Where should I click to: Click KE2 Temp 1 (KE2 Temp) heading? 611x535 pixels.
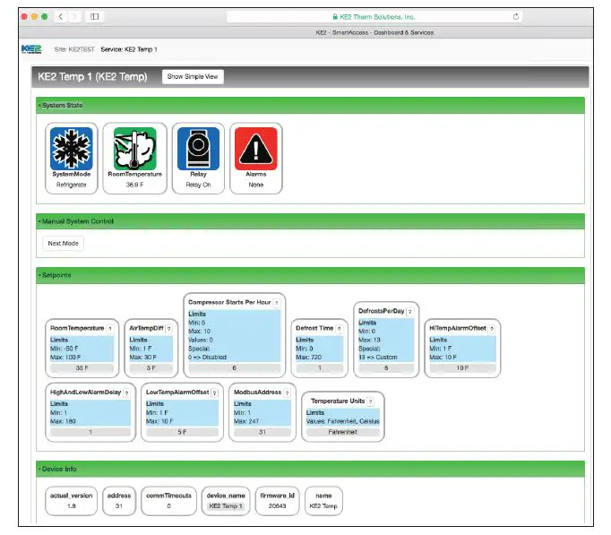[x=92, y=77]
